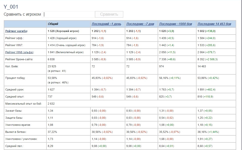Click 56,16% win rate in 1000 battles column
242x150 pixels.
164,78
